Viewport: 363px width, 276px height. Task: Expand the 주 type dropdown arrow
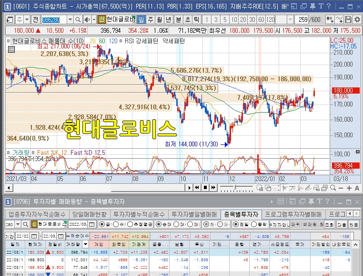[27, 19]
